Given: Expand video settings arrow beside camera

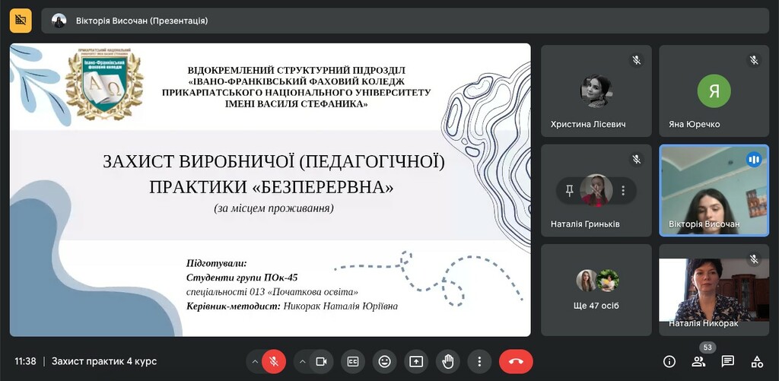Looking at the screenshot, I should pyautogui.click(x=302, y=361).
